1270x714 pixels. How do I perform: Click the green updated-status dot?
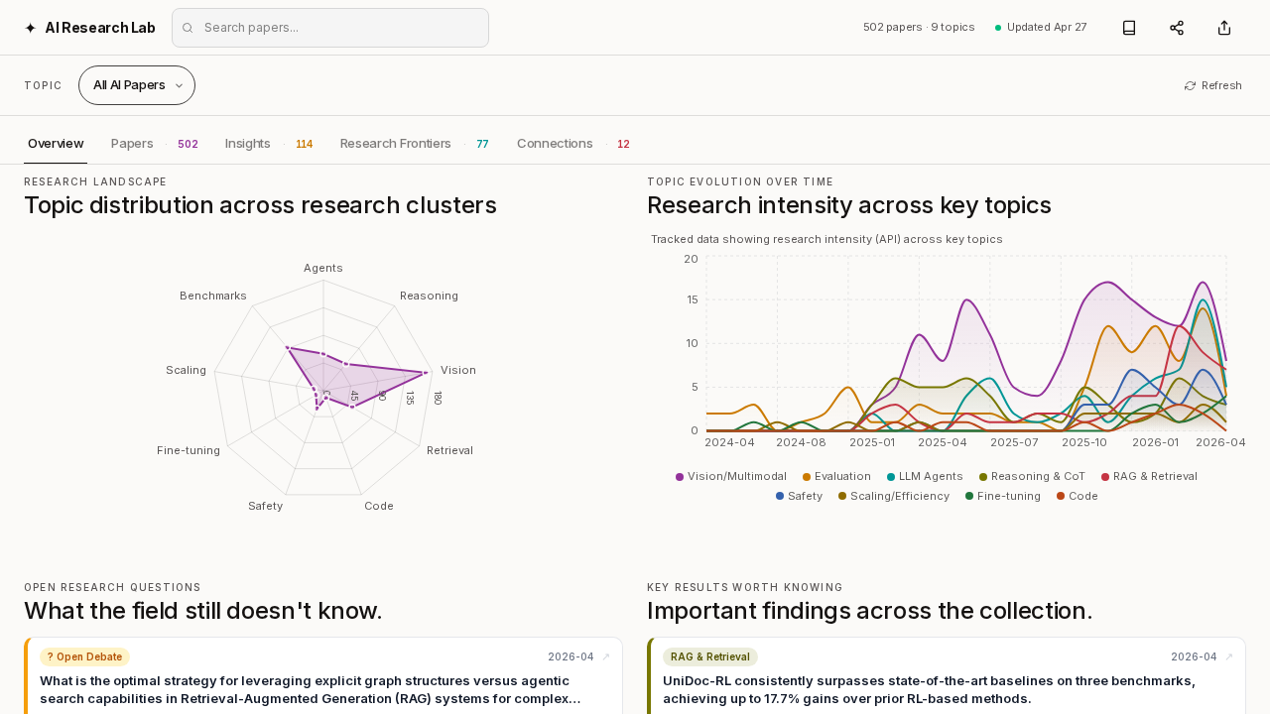[996, 27]
